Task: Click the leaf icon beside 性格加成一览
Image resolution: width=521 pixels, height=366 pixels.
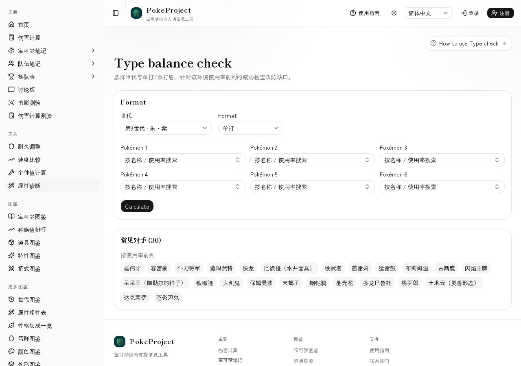Action: coord(11,325)
